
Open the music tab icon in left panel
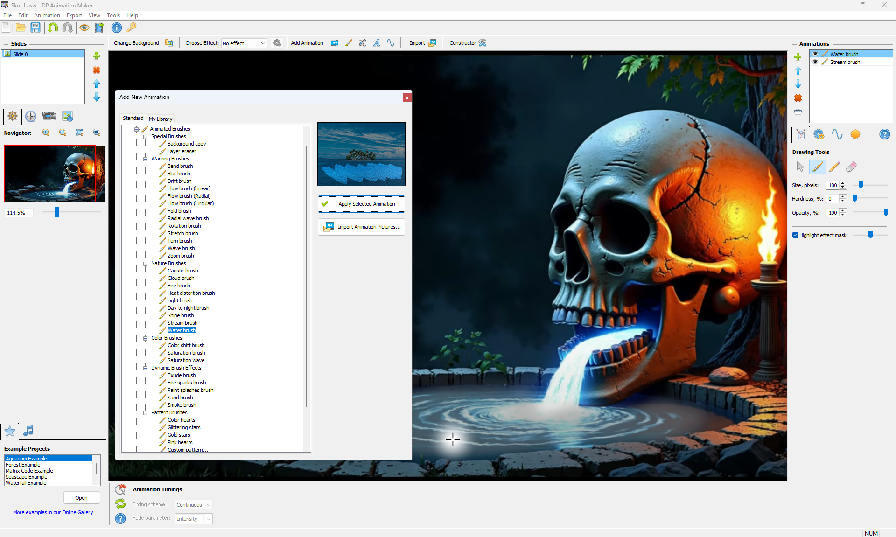point(28,431)
